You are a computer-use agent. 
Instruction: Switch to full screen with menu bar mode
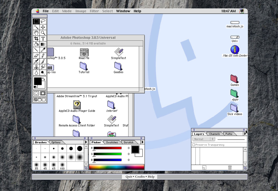point(40,100)
